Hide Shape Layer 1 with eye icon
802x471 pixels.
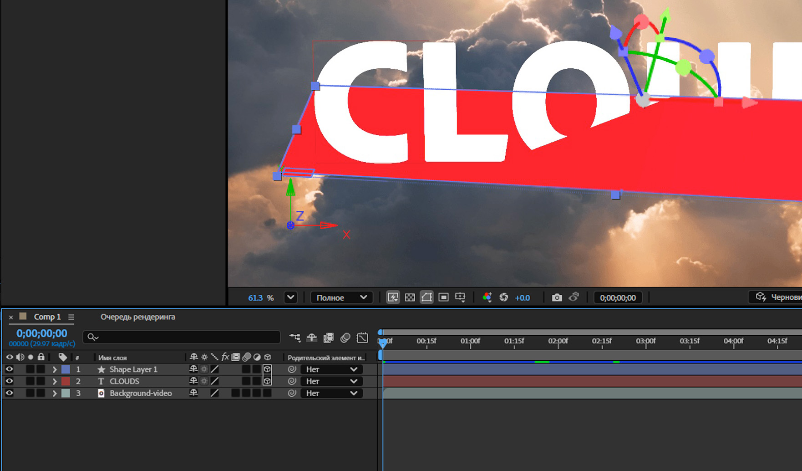tap(9, 369)
